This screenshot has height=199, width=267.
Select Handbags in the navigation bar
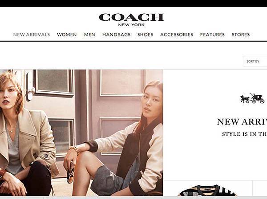(117, 35)
